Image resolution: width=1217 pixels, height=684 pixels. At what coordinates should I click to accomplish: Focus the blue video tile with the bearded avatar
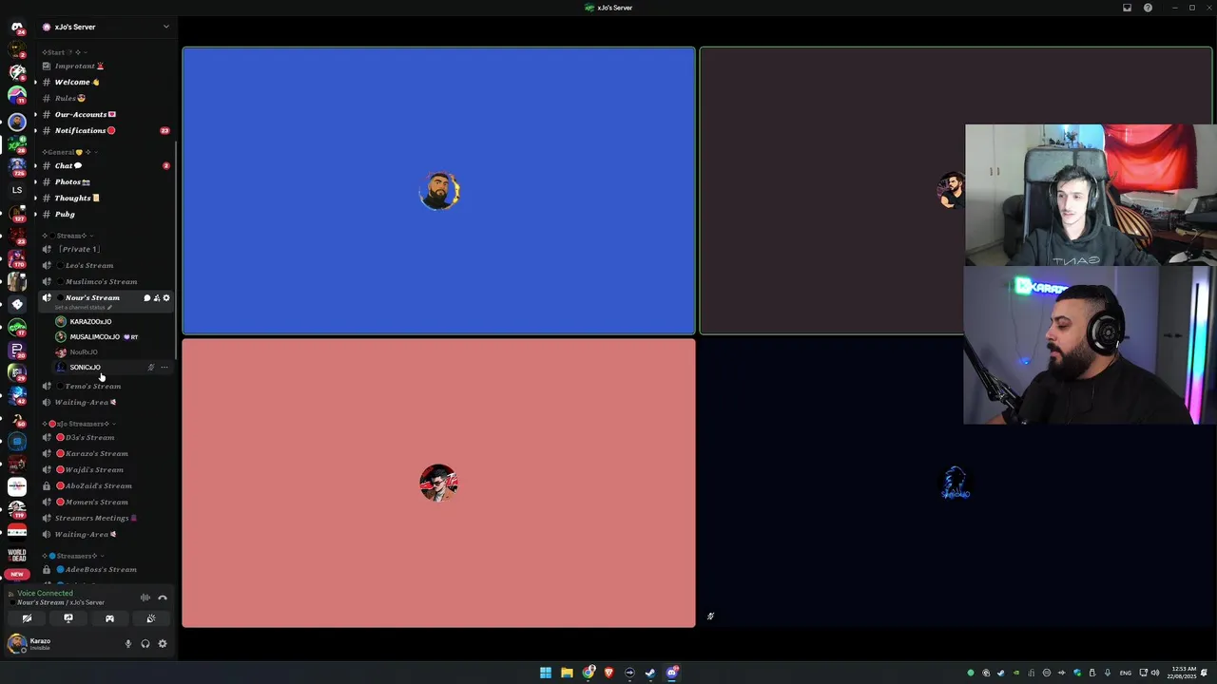coord(438,191)
